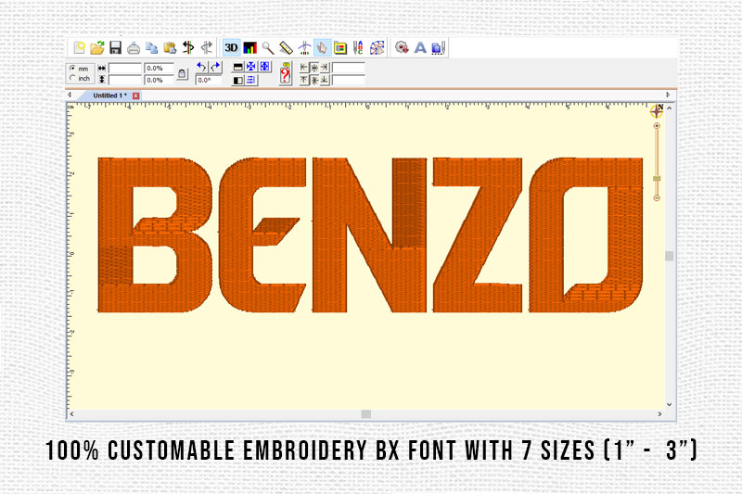Viewport: 742px width, 494px height.
Task: Rotate clockwise with the right curved arrow
Action: pos(215,67)
